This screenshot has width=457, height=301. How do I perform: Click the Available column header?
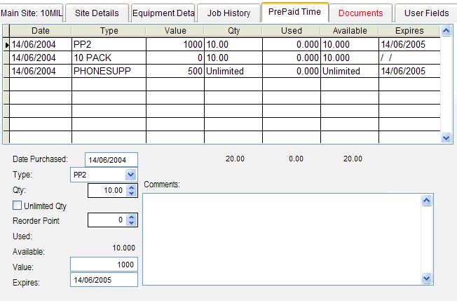click(349, 31)
